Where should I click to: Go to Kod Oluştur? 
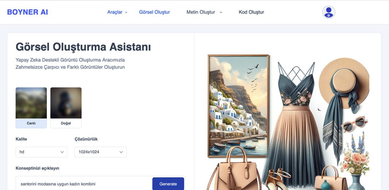coord(251,12)
